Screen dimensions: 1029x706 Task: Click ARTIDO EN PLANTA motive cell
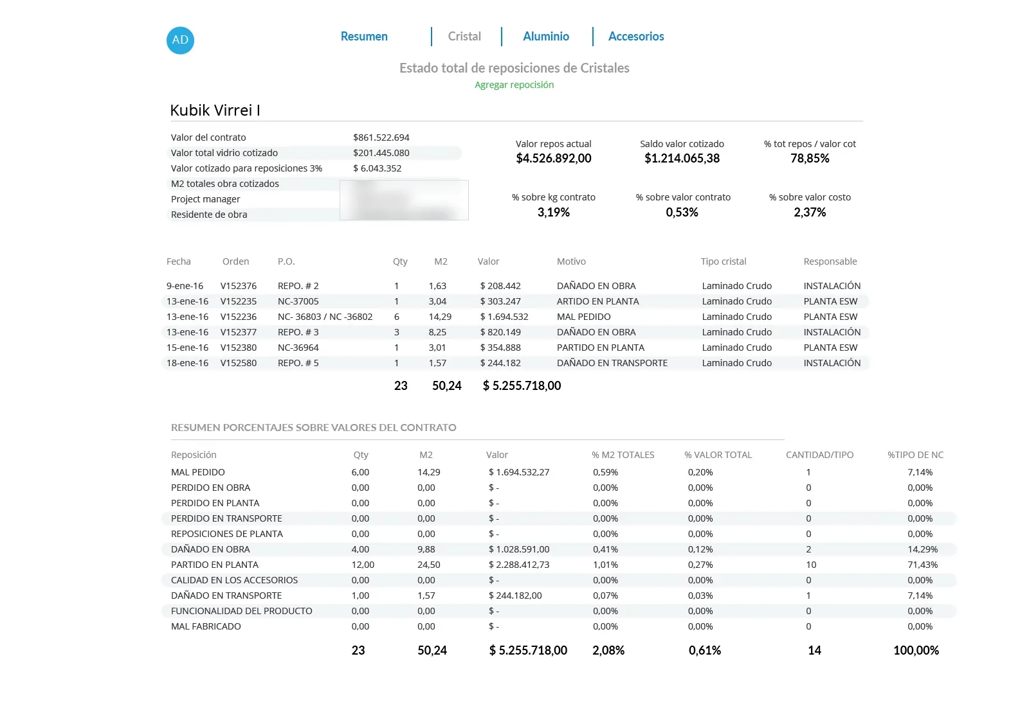598,301
